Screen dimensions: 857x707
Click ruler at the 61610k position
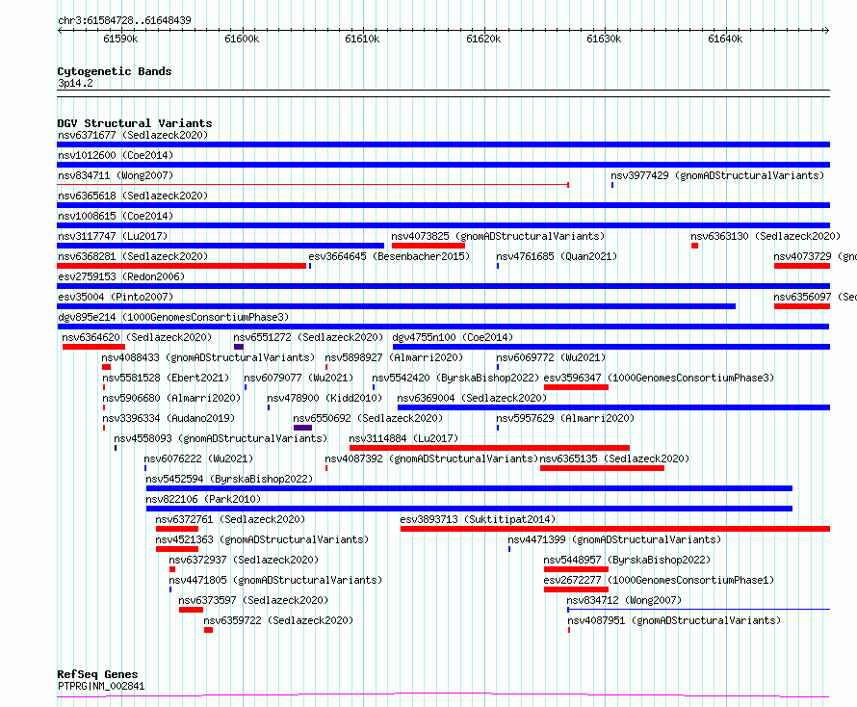(362, 39)
